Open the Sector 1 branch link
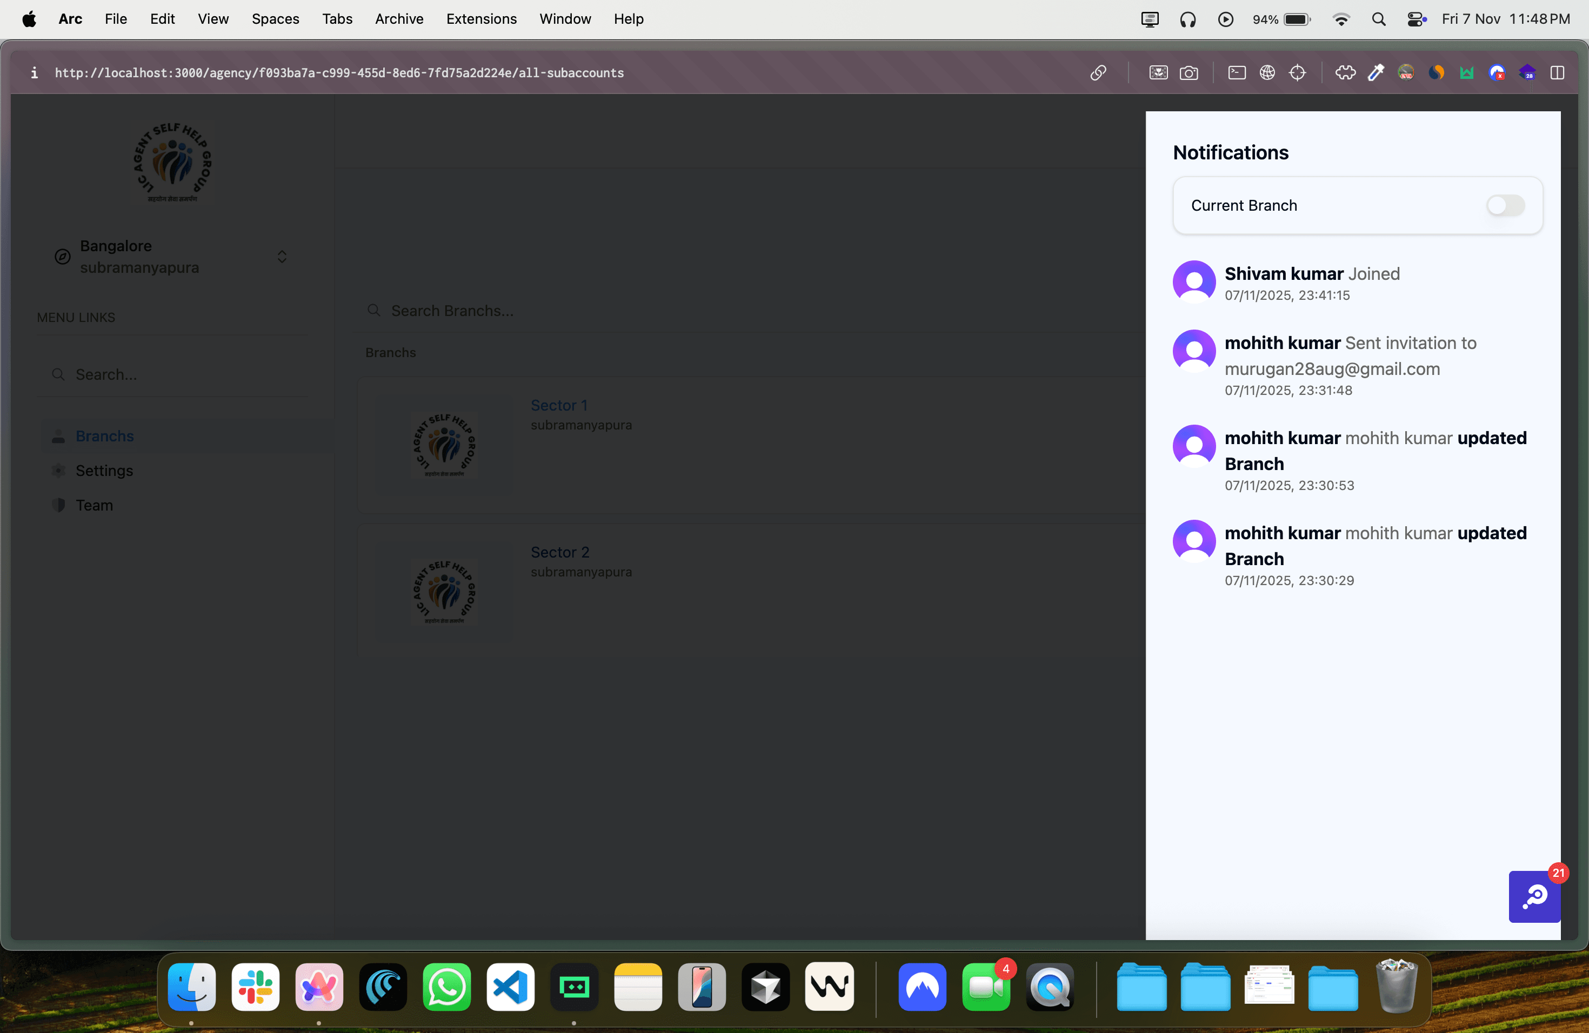 coord(559,405)
